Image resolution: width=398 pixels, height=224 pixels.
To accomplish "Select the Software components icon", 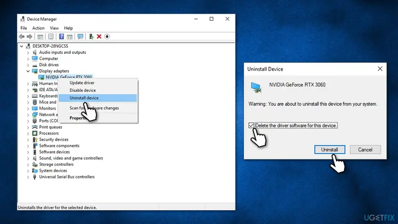I will click(x=35, y=146).
